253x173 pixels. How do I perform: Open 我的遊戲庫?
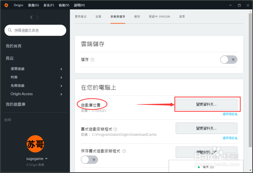click(16, 104)
